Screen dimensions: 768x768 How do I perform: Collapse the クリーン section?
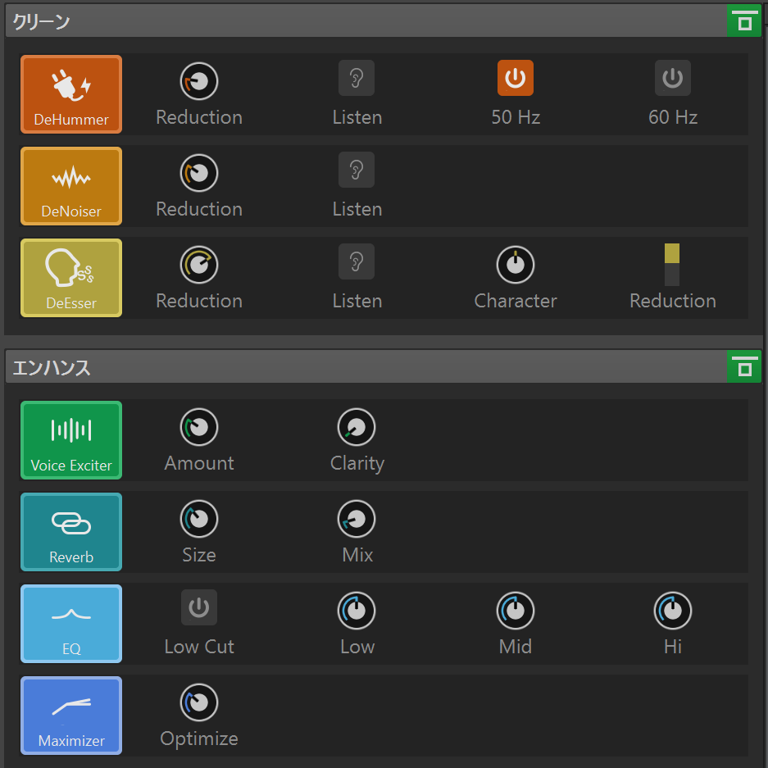(x=744, y=20)
